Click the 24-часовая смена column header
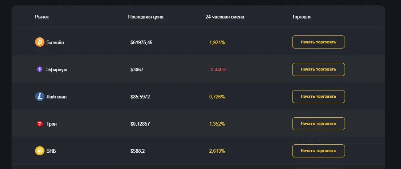Image resolution: width=401 pixels, height=169 pixels. pyautogui.click(x=225, y=17)
